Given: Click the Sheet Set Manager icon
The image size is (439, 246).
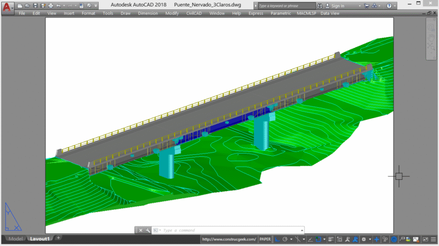Looking at the screenshot, I should pyautogui.click(x=89, y=5).
